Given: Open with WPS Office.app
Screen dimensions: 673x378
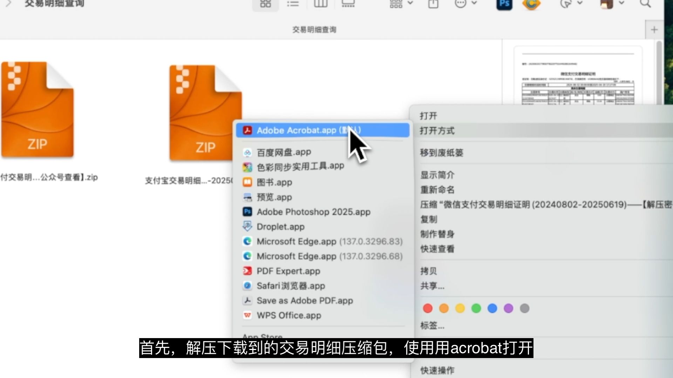Looking at the screenshot, I should pos(322,315).
